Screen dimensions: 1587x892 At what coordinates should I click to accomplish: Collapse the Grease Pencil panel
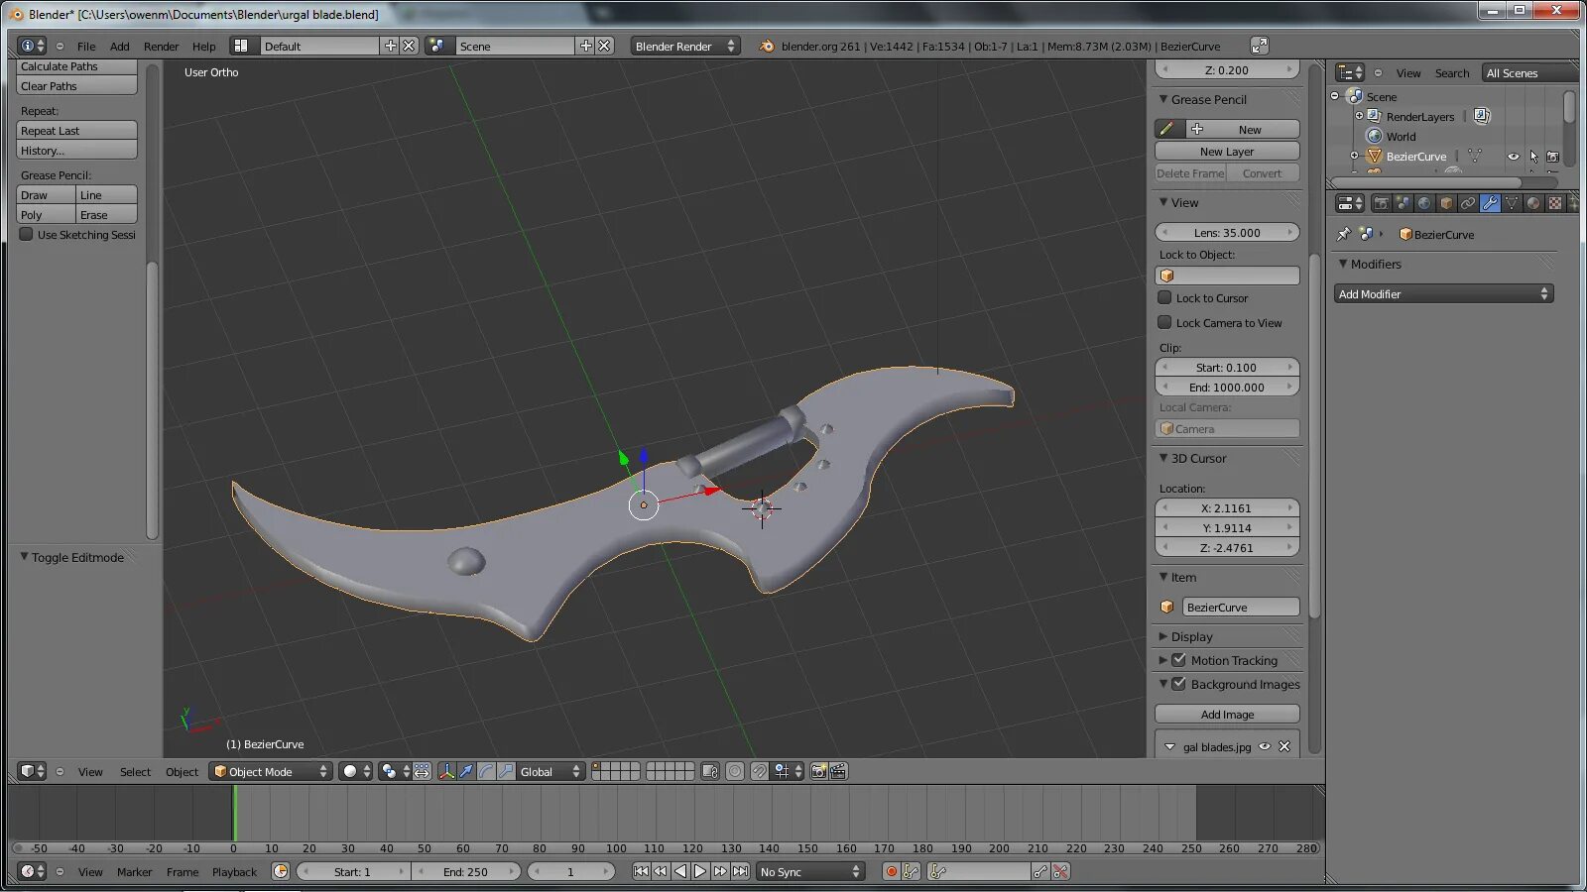(x=1163, y=99)
